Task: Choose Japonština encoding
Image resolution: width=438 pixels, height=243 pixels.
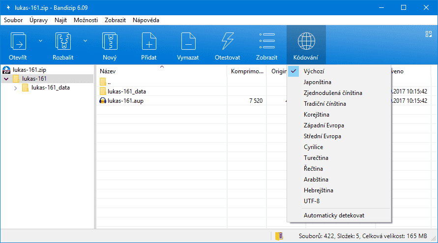Action: (x=339, y=82)
